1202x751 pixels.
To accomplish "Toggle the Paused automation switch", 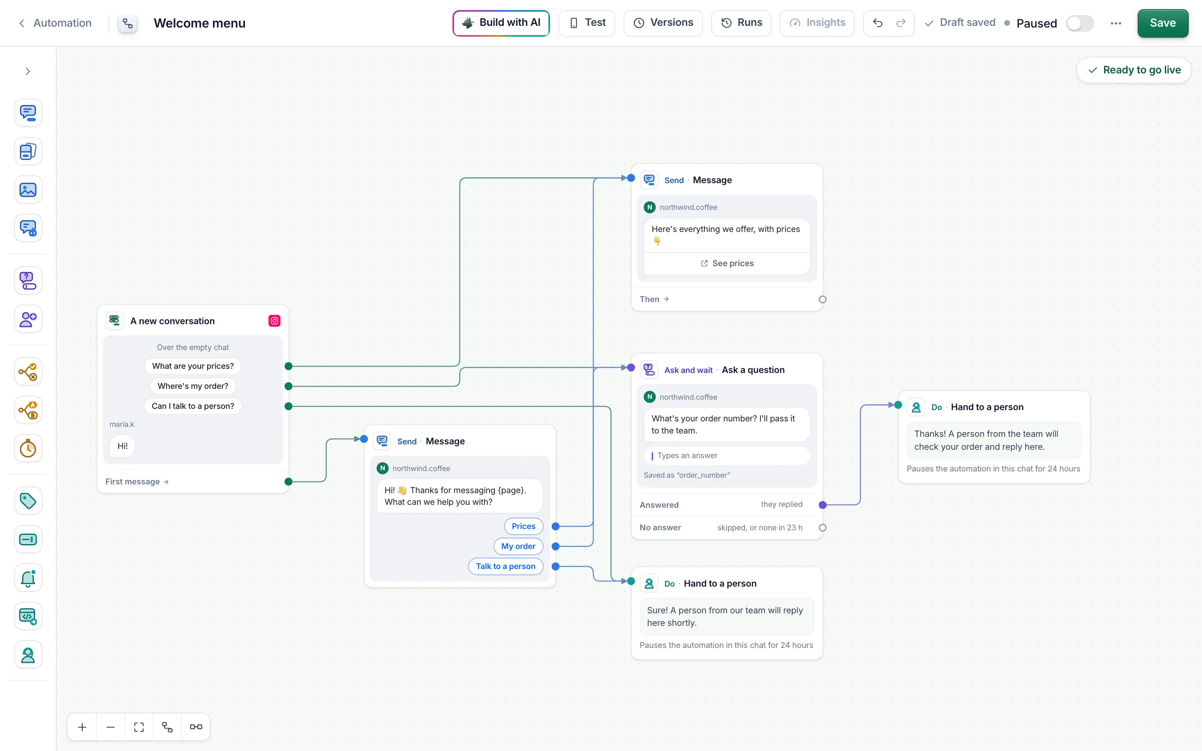I will coord(1080,23).
